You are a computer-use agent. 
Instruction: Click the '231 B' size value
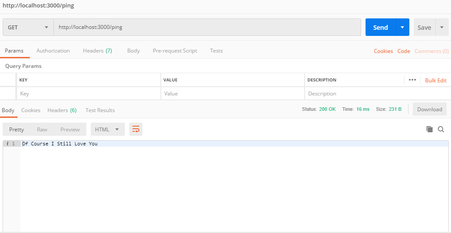point(395,109)
